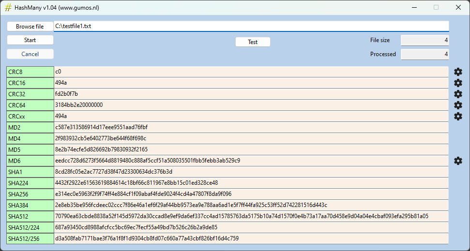This screenshot has width=470, height=251.
Task: Open settings gear for CRCxx
Action: click(x=458, y=116)
